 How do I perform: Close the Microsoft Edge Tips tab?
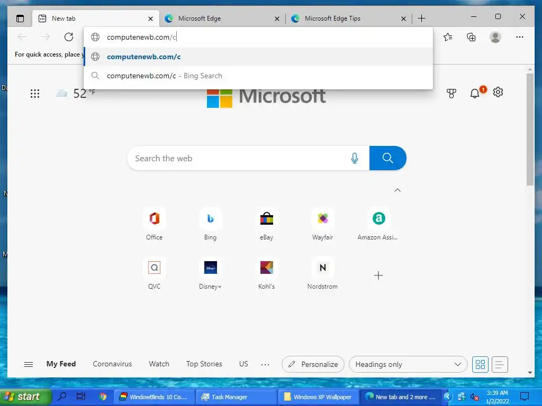click(x=403, y=19)
